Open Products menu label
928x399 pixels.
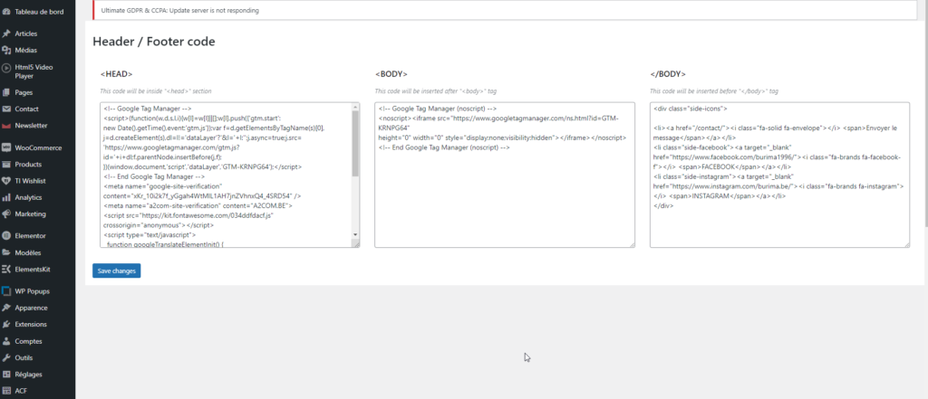pos(28,165)
